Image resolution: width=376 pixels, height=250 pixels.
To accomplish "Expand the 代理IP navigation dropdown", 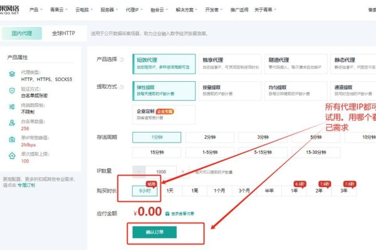I will click(134, 10).
